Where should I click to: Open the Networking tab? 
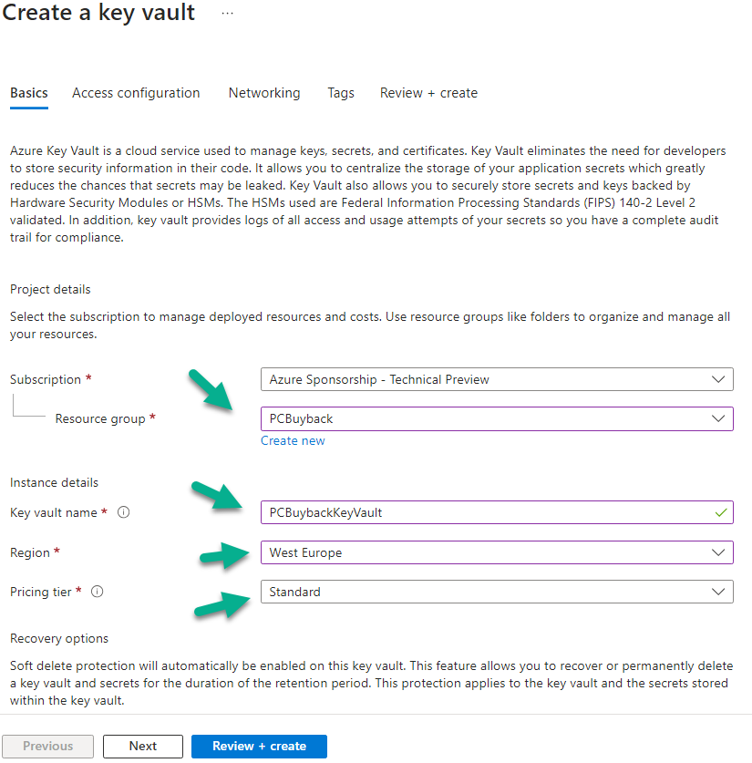pyautogui.click(x=264, y=93)
